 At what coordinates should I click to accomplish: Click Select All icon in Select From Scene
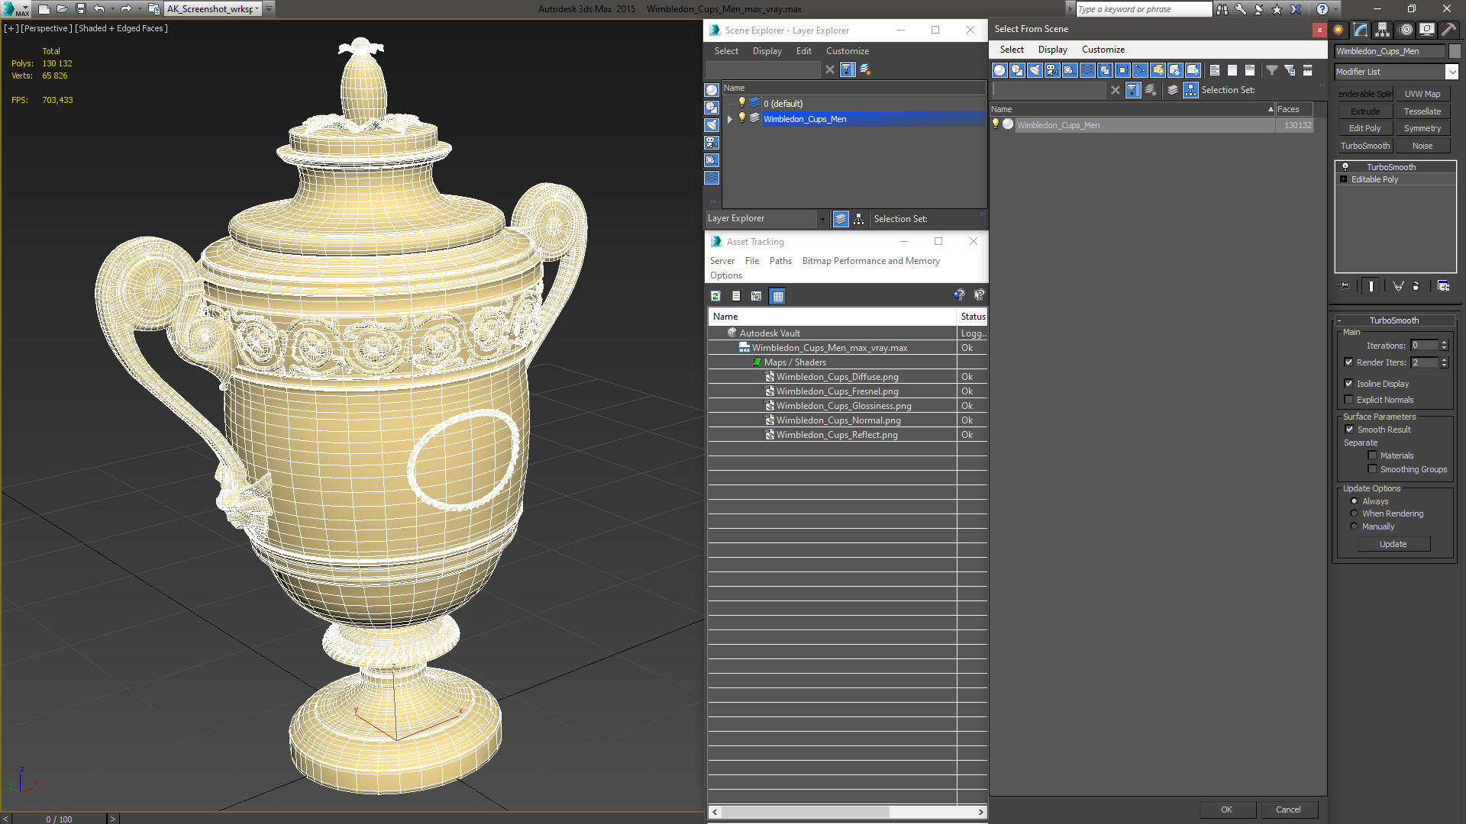pyautogui.click(x=1215, y=70)
